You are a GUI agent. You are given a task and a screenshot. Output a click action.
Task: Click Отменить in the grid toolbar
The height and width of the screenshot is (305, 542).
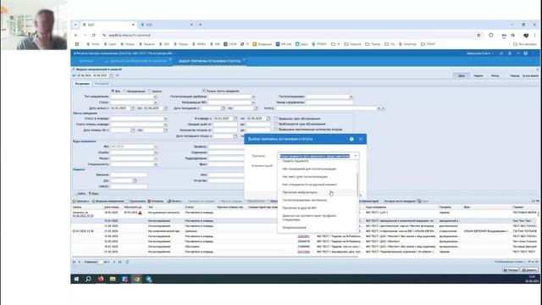coord(156,202)
